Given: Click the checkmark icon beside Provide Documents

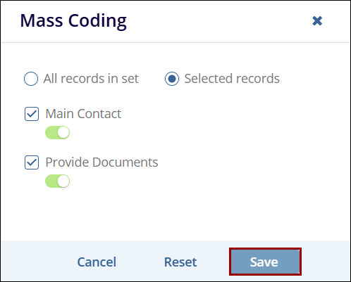Looking at the screenshot, I should (32, 162).
